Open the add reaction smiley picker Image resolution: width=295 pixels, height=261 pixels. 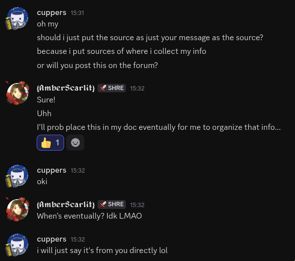76,143
